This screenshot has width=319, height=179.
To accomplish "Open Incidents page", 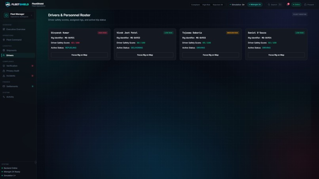I will click(x=18, y=76).
